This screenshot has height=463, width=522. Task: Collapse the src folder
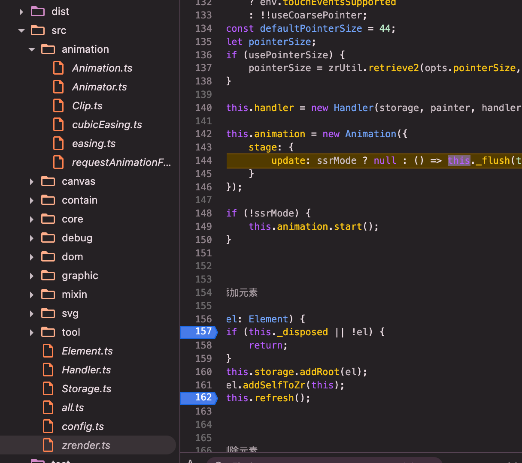[21, 30]
